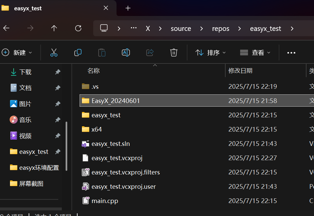Select the EasyX_20240601 folder
This screenshot has height=216, width=314.
[x=197, y=101]
